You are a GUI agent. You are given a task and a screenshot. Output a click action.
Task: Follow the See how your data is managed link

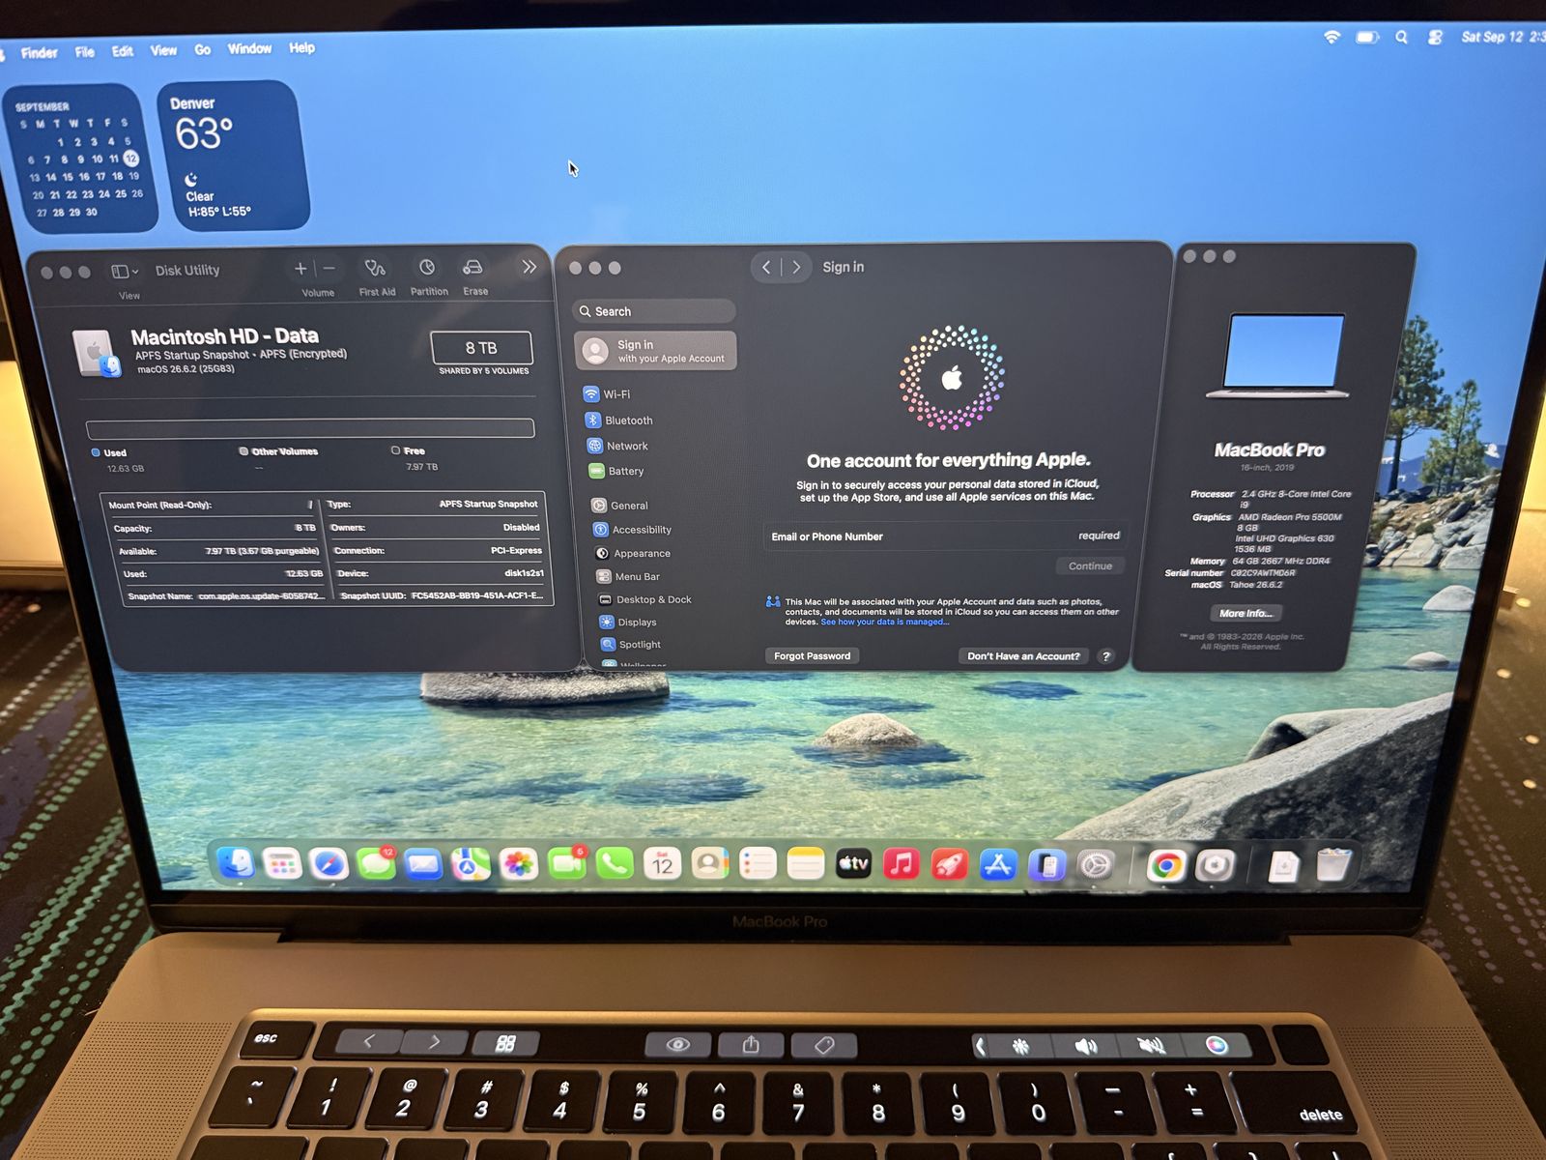884,622
